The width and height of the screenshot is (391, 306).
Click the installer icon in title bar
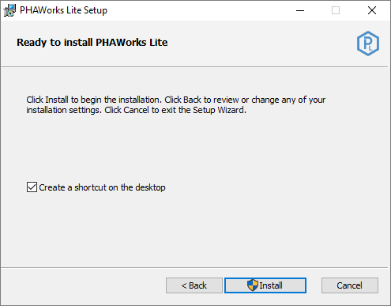pos(9,10)
